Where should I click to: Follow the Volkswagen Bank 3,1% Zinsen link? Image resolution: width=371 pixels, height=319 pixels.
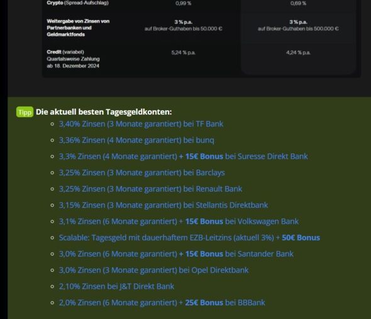pos(179,222)
